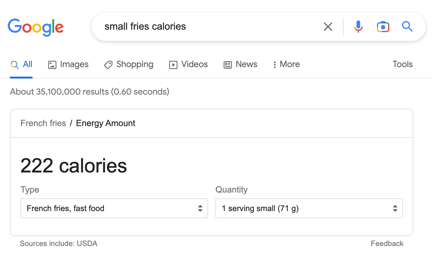Open the Tools options button
Image resolution: width=432 pixels, height=259 pixels.
coord(402,64)
